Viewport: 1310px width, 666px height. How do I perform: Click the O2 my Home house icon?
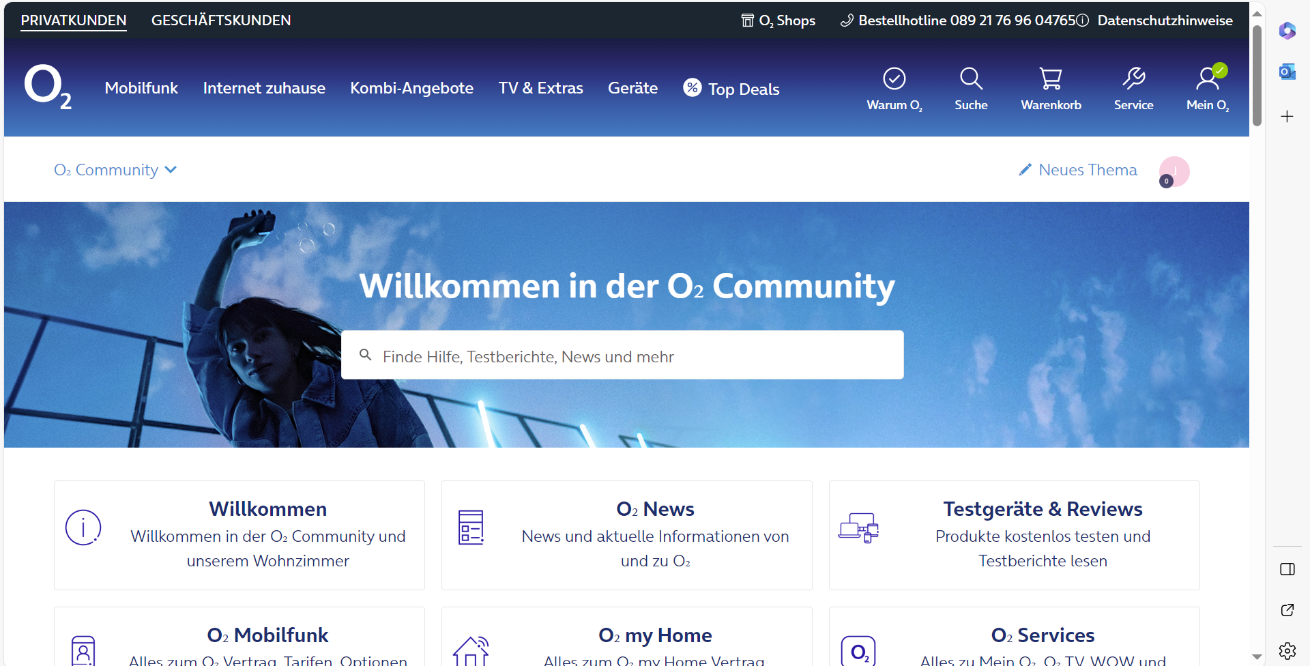click(x=471, y=651)
